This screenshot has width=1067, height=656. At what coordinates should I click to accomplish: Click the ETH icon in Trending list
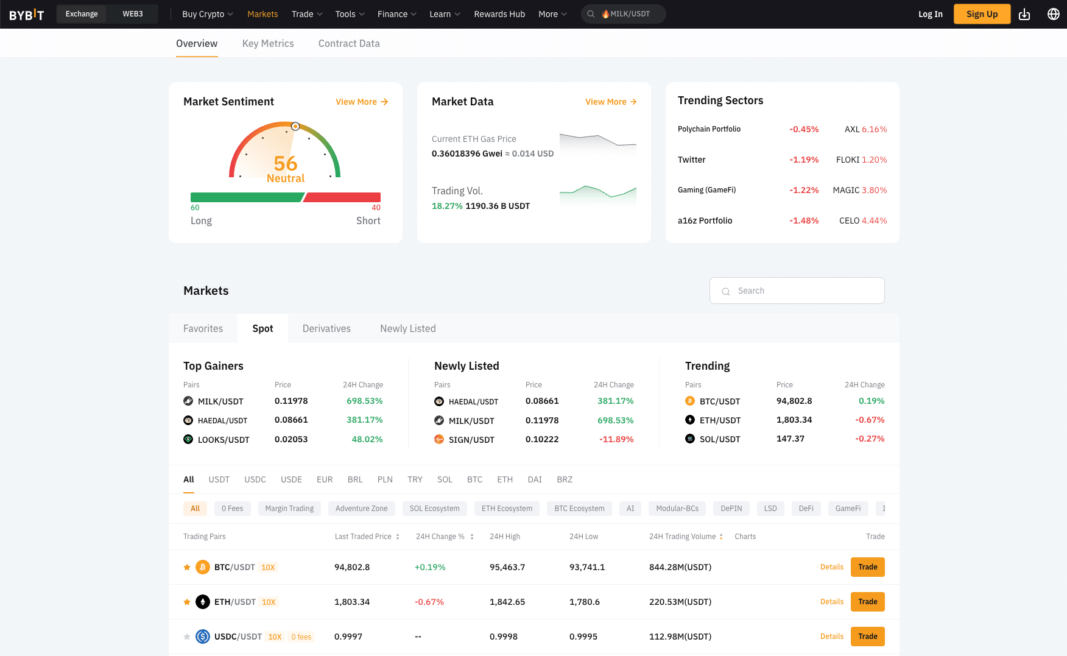pos(690,420)
